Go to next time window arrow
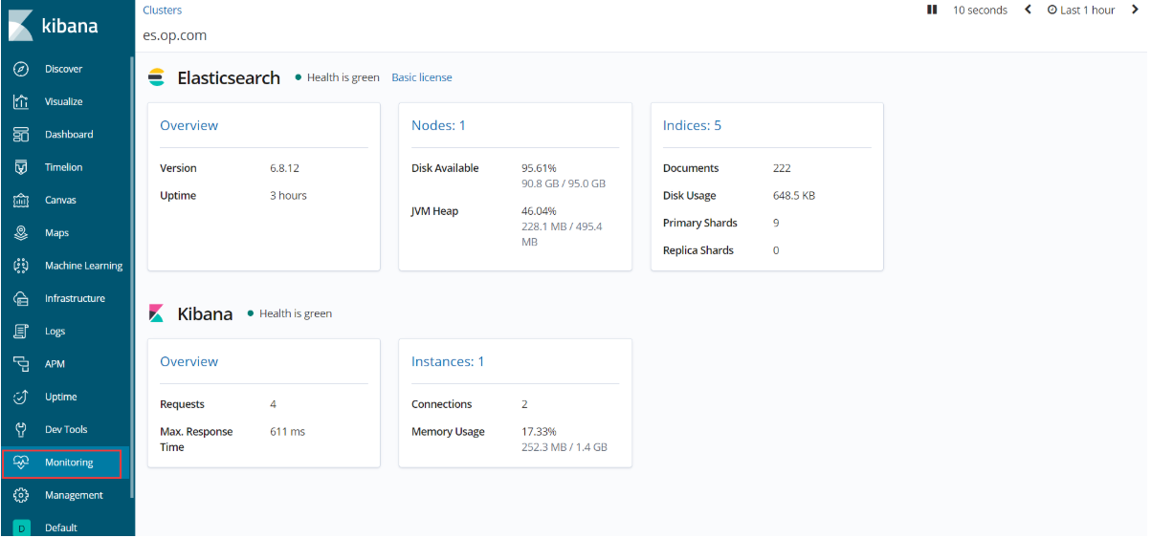The width and height of the screenshot is (1151, 538). tap(1135, 10)
